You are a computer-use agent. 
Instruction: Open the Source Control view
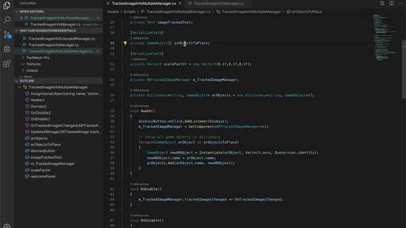(x=7, y=34)
